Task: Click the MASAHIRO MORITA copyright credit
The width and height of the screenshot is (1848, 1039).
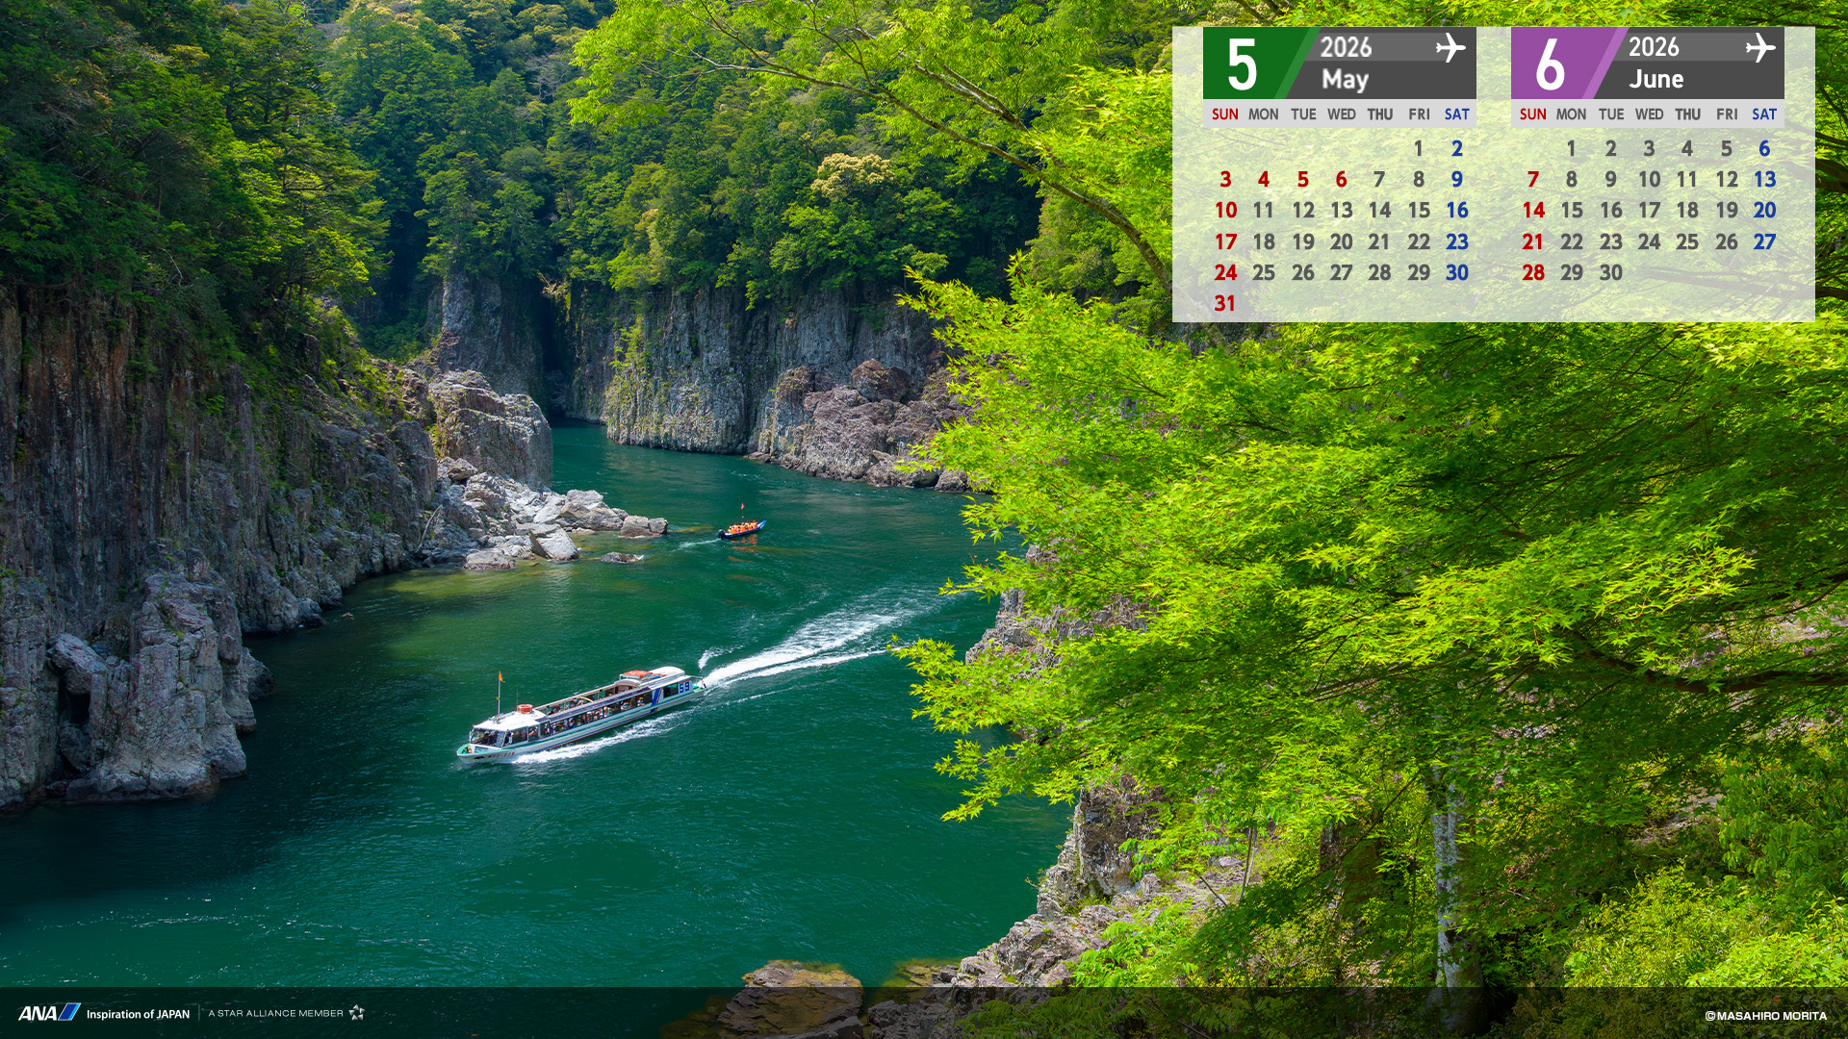Action: pos(1765,1016)
